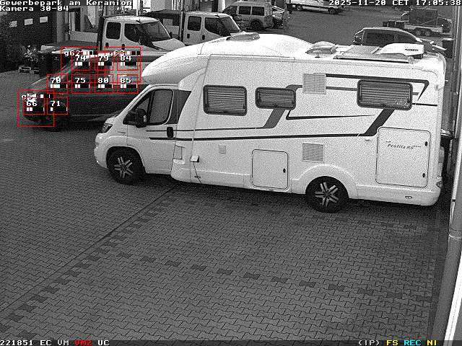
Task: Click the (IP) status indicator
Action: click(369, 342)
